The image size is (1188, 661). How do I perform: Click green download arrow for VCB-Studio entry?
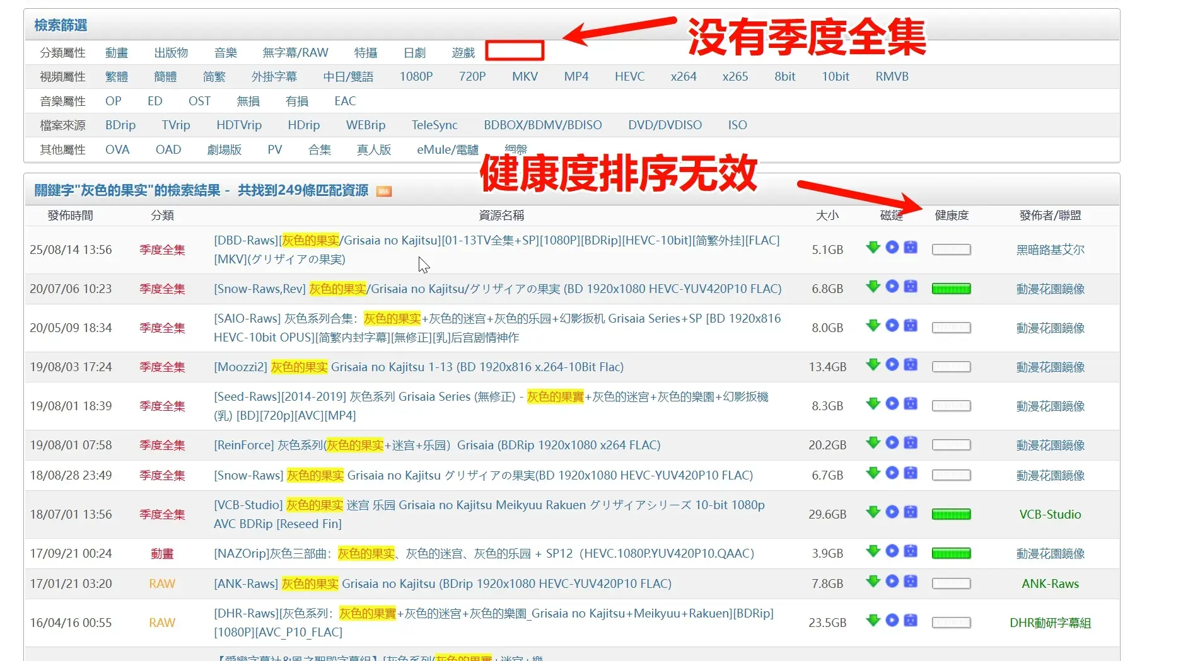873,512
